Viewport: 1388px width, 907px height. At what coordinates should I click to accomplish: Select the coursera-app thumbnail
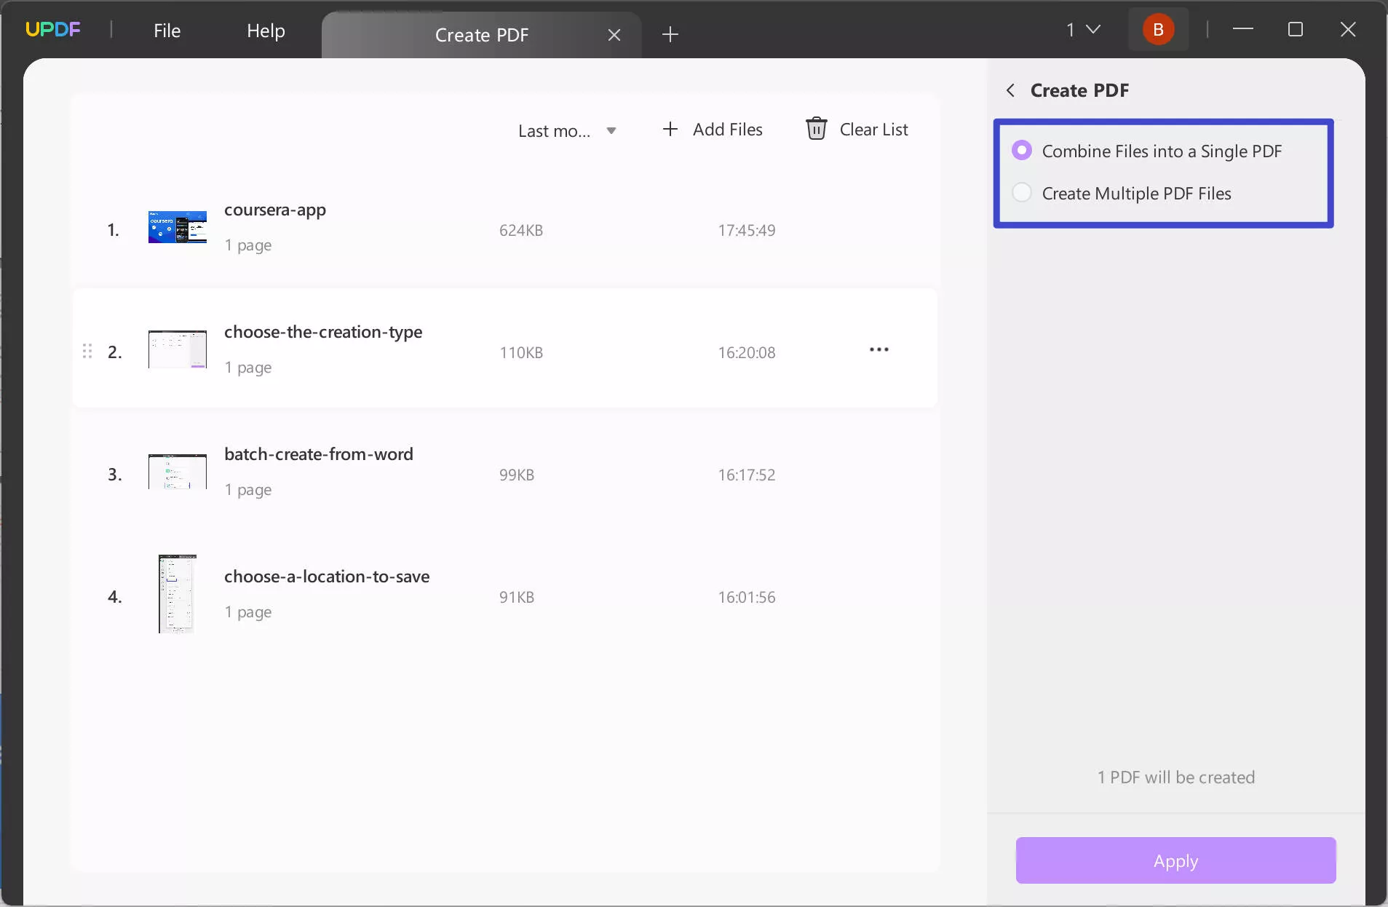pyautogui.click(x=178, y=227)
